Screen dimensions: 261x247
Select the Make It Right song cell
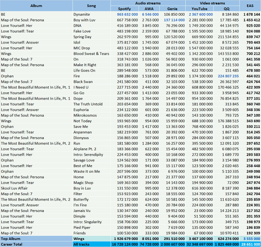91,65
